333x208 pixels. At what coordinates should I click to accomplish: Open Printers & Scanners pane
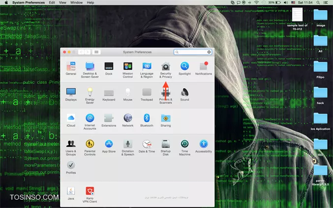tap(166, 96)
